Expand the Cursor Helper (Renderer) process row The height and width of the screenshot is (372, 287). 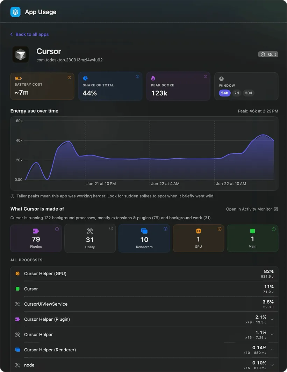tap(272, 350)
